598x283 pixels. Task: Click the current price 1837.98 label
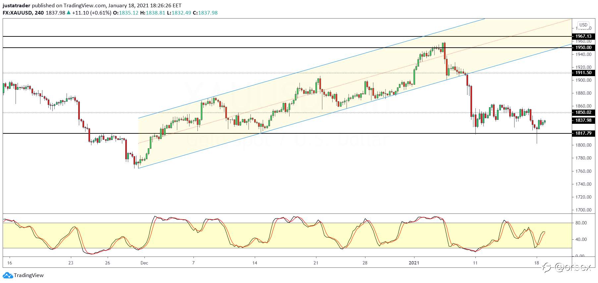click(583, 120)
